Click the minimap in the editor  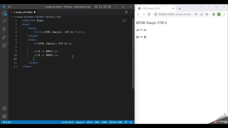pyautogui.click(x=125, y=21)
